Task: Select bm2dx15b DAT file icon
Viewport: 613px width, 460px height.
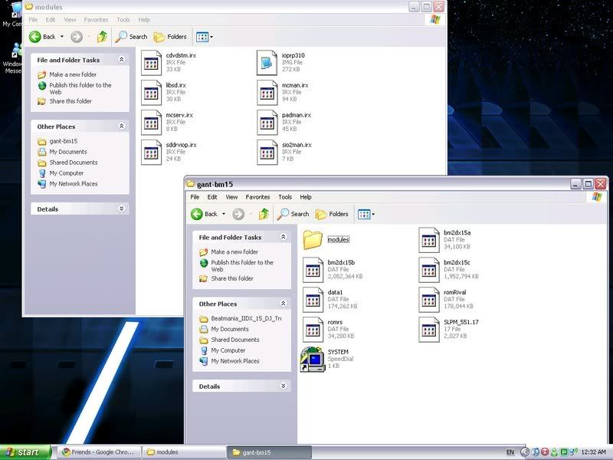Action: pyautogui.click(x=313, y=270)
